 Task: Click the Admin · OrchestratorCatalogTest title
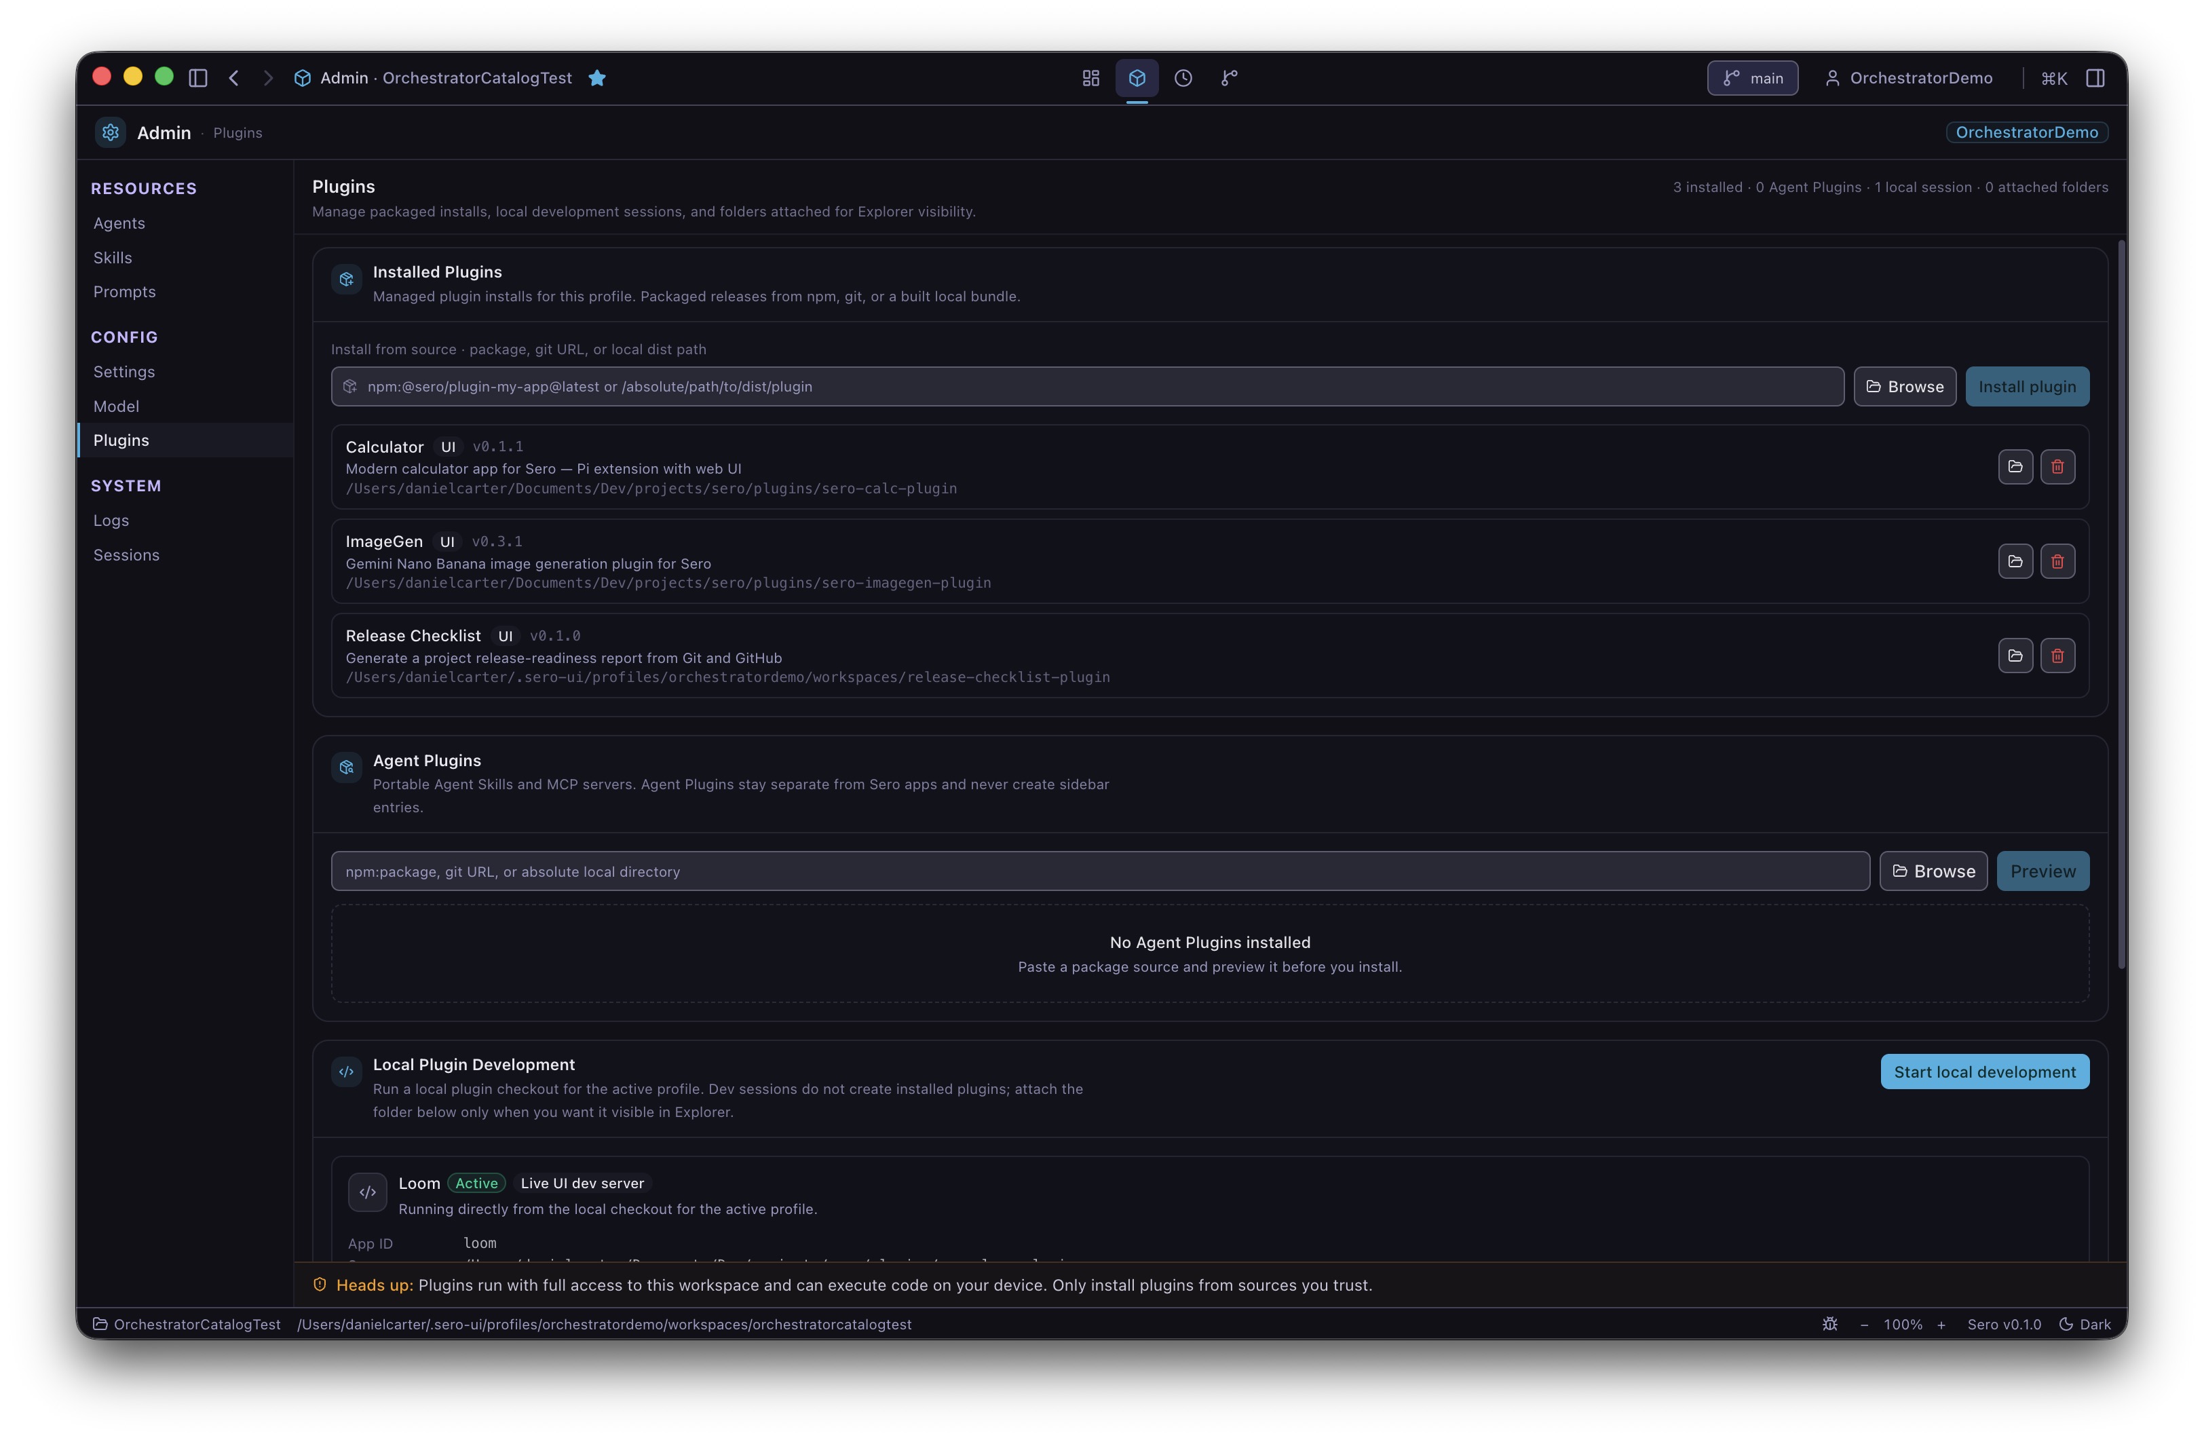coord(445,78)
